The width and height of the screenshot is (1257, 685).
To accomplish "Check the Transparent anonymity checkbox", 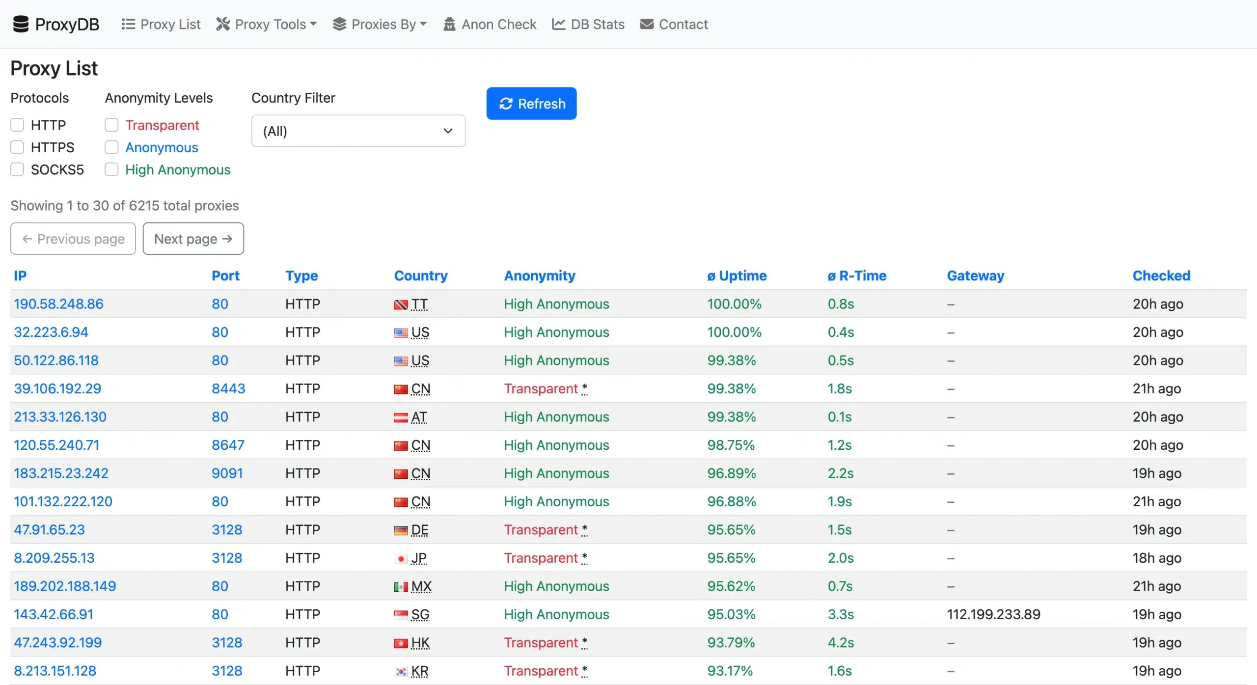I will pos(111,125).
